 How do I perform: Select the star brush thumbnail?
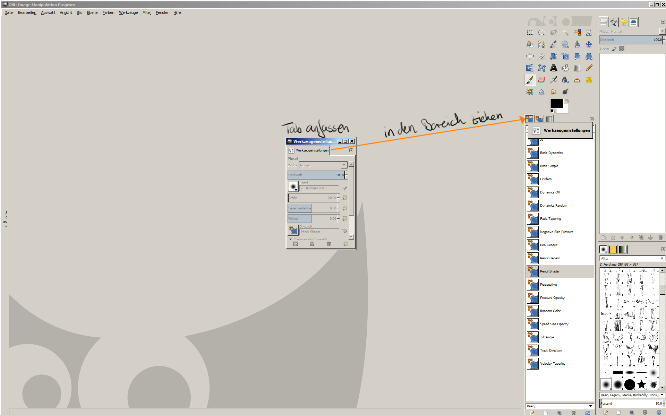pos(641,384)
